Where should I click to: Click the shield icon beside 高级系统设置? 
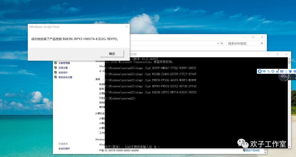pyautogui.click(x=56, y=77)
